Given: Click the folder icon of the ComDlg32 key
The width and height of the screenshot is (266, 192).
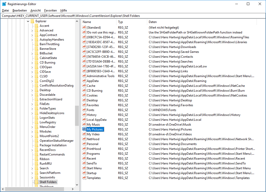Looking at the screenshot, I should 36,81.
